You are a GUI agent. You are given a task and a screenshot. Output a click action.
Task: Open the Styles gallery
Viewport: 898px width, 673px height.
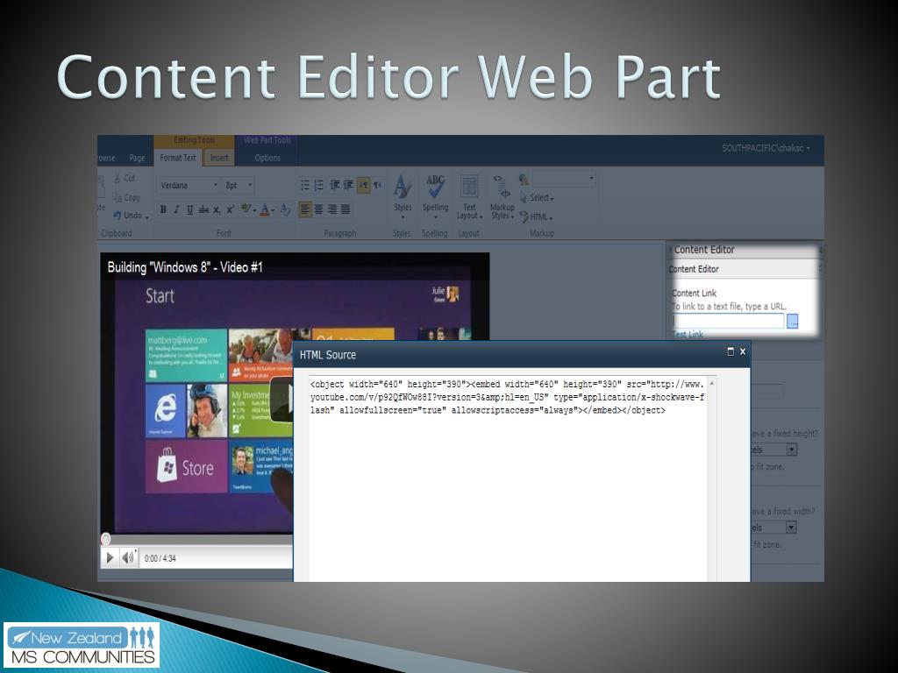[403, 196]
